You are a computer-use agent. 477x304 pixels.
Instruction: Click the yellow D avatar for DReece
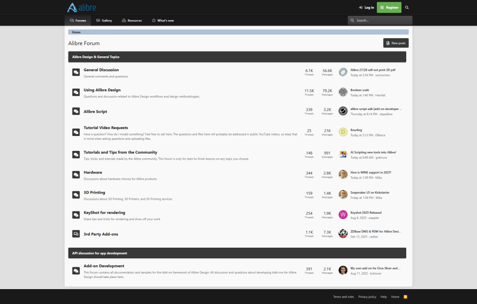343,132
